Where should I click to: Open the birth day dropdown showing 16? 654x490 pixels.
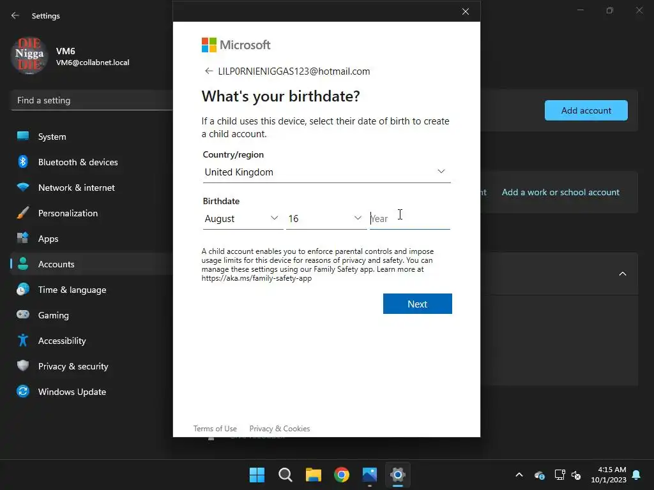[x=326, y=219]
